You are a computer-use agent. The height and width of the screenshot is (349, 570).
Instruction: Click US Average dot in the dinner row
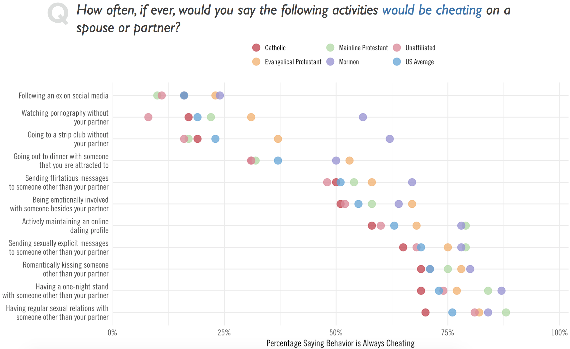point(278,161)
